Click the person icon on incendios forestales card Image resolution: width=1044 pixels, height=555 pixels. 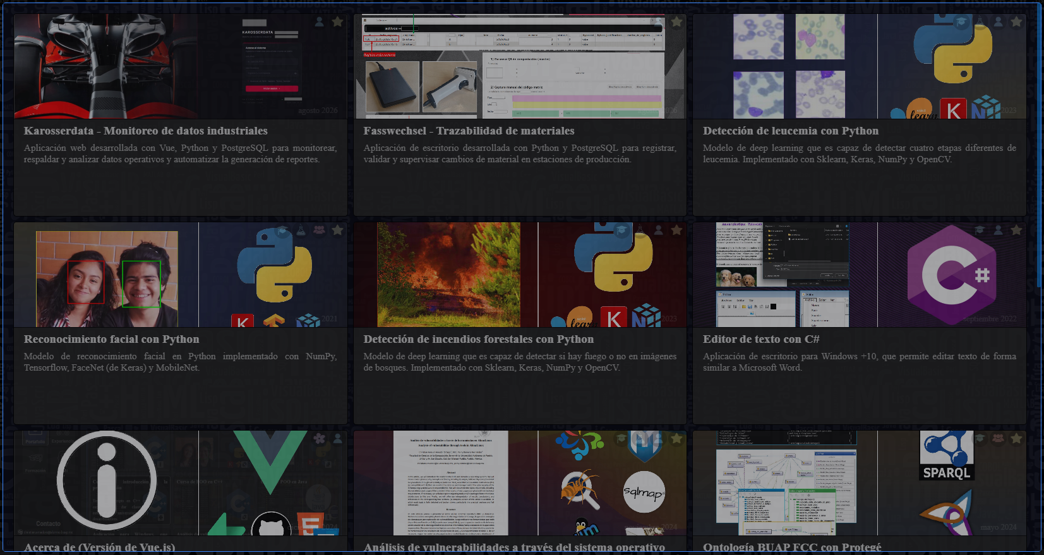[659, 230]
